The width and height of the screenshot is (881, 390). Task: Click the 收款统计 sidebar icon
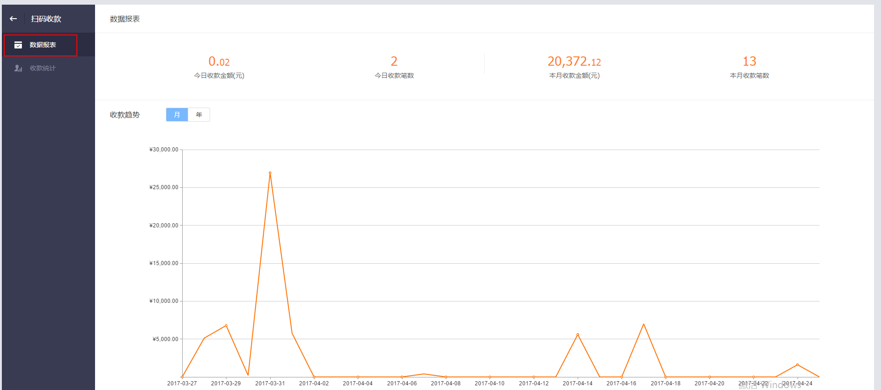(x=18, y=68)
